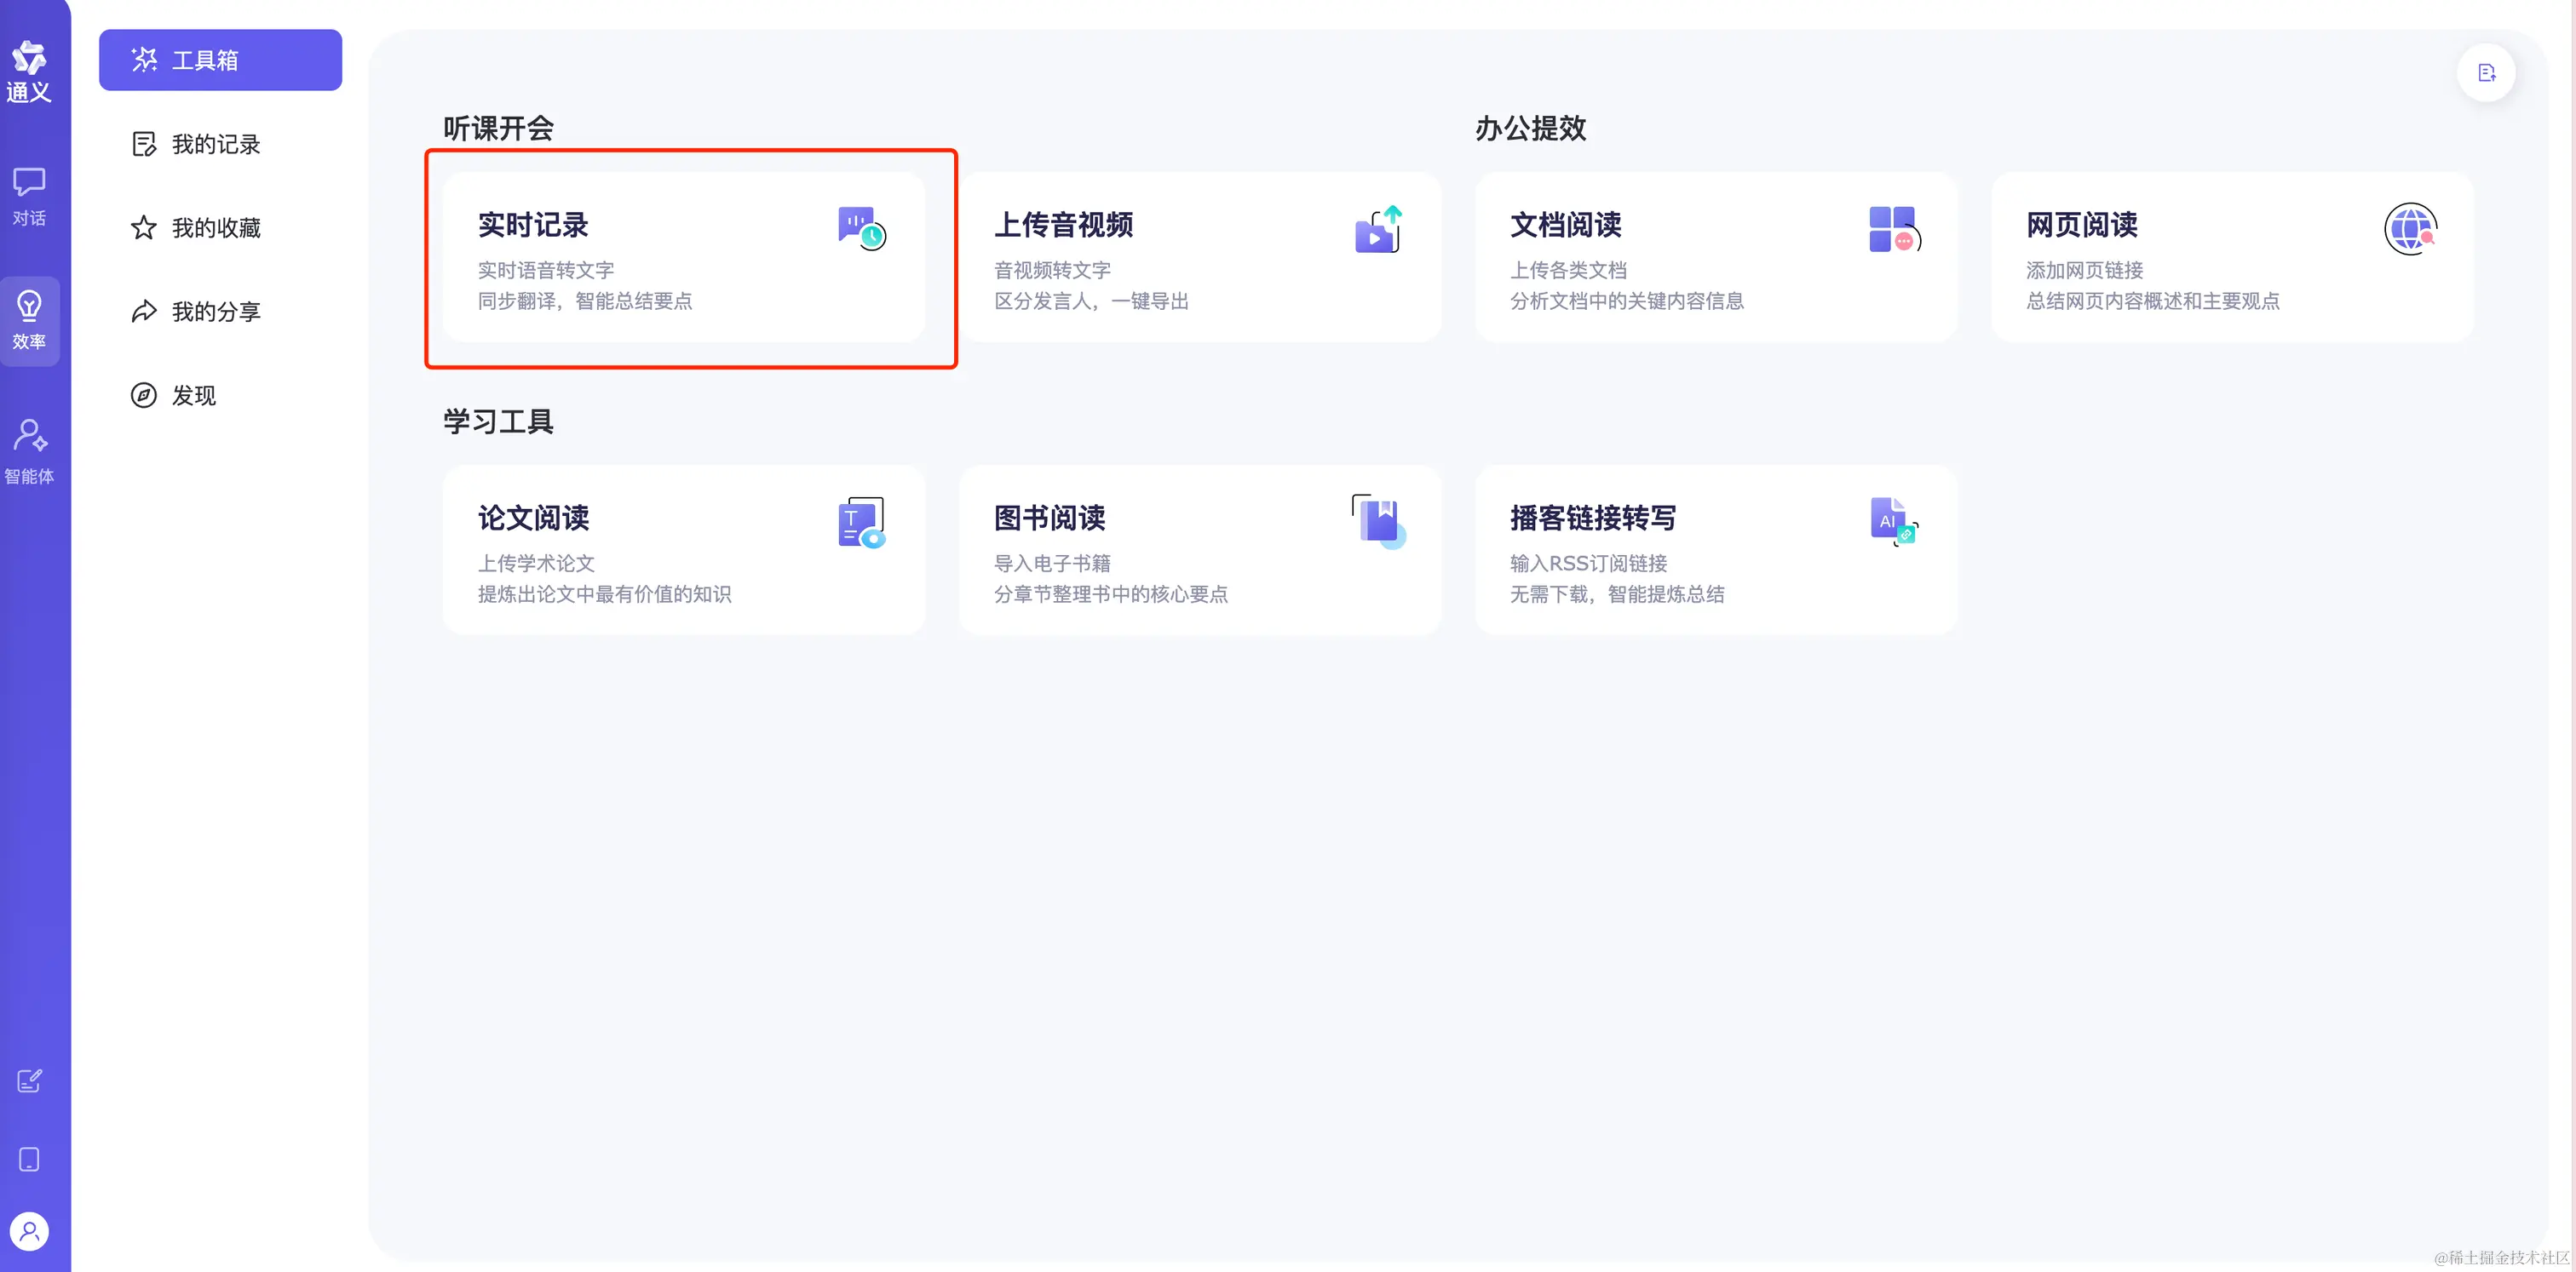2576x1272 pixels.
Task: Click the mobile device icon in sidebar
Action: tap(29, 1159)
